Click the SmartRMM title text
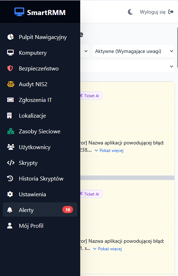178x276 pixels. (x=46, y=13)
